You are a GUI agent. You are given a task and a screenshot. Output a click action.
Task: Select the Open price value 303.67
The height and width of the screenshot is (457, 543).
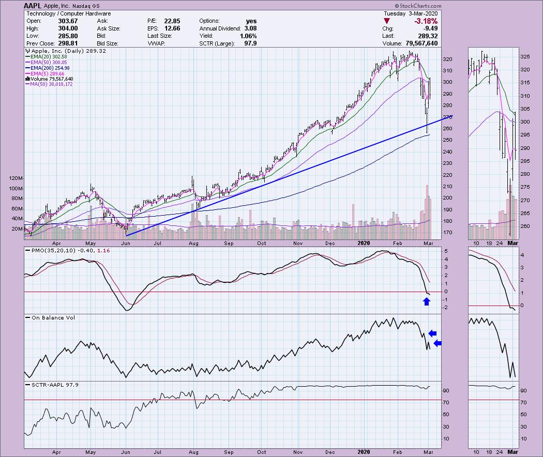click(x=68, y=21)
